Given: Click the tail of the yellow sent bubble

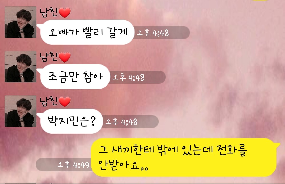Looking at the screenshot, I should 278,144.
